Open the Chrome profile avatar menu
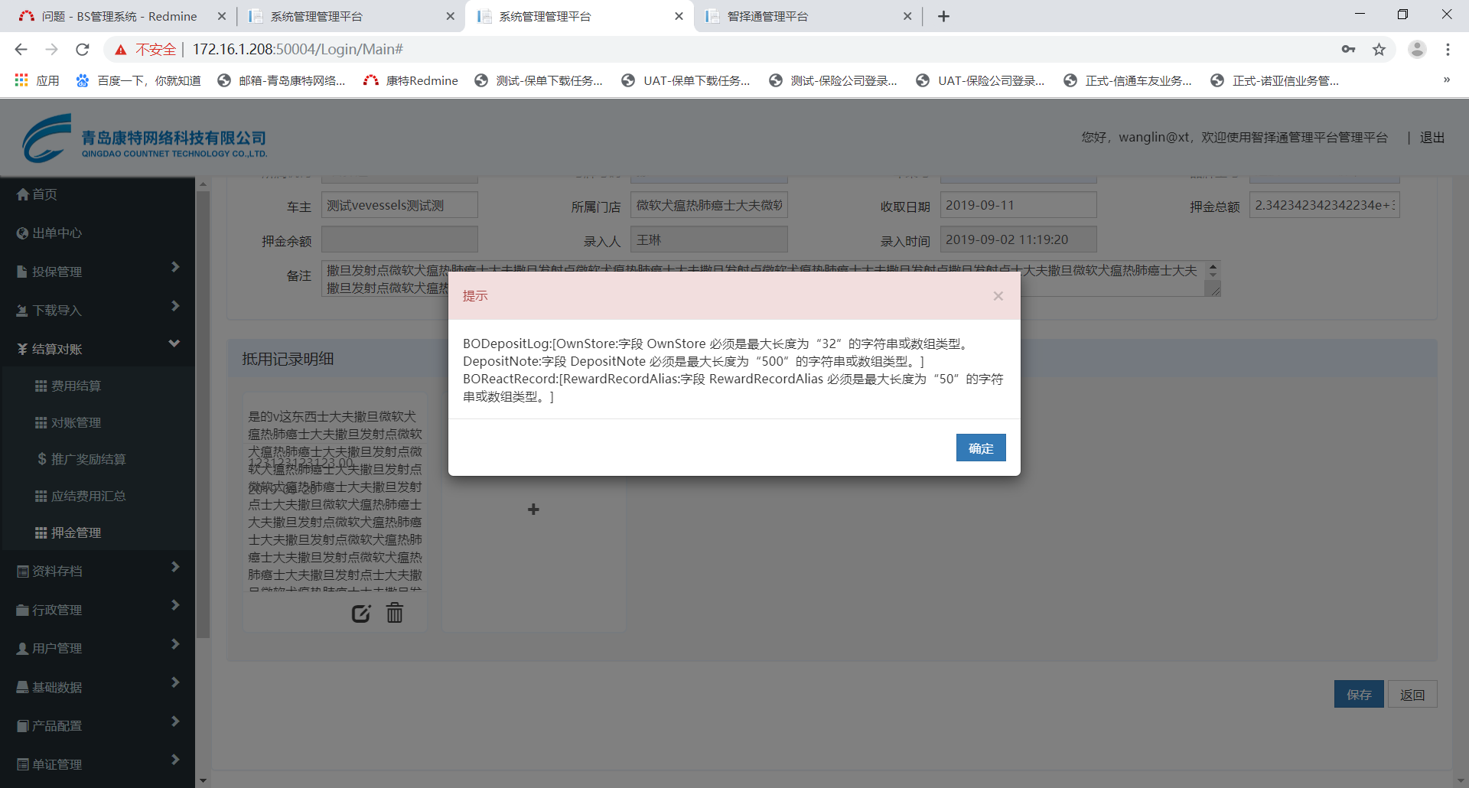 coord(1417,49)
